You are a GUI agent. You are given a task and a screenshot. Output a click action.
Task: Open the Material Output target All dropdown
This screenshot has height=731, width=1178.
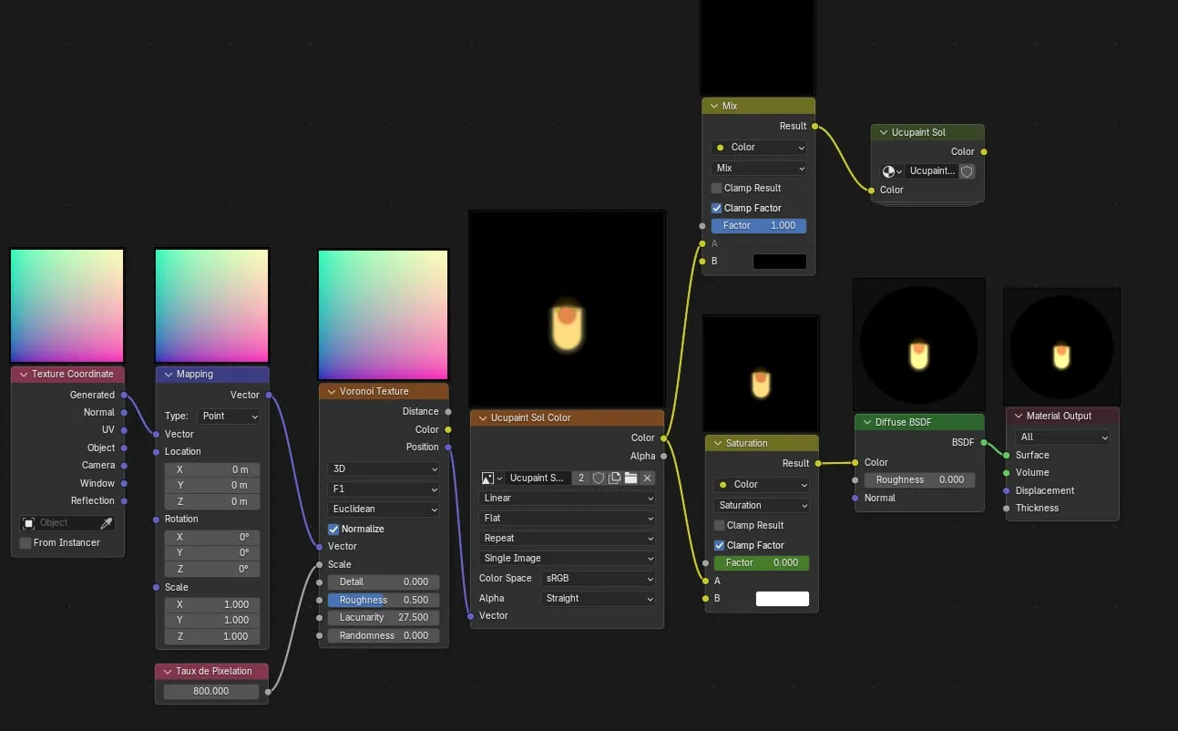pyautogui.click(x=1063, y=437)
